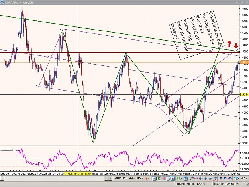This screenshot has height=187, width=249.
Task: Click the magnifier with red reset icon
Action: pyautogui.click(x=215, y=179)
